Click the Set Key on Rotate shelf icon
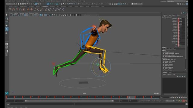This screenshot has width=193, height=108. [x=38, y=9]
